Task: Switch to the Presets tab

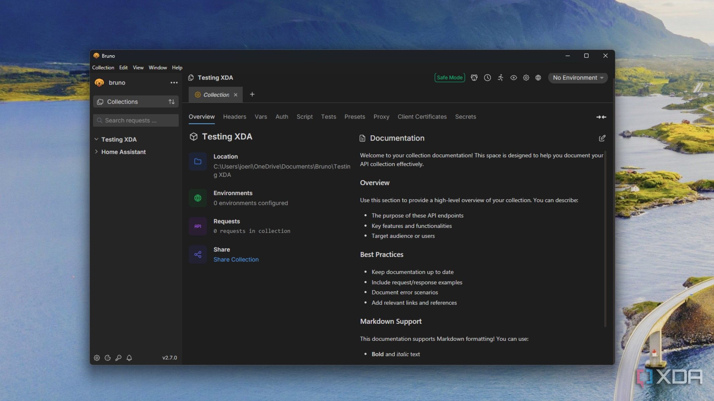Action: click(355, 117)
